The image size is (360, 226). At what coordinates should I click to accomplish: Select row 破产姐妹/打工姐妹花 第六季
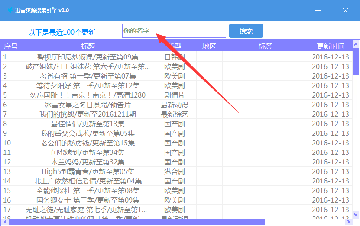click(177, 66)
